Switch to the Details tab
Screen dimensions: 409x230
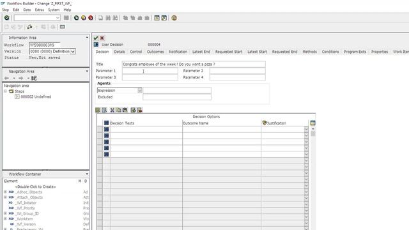[120, 52]
